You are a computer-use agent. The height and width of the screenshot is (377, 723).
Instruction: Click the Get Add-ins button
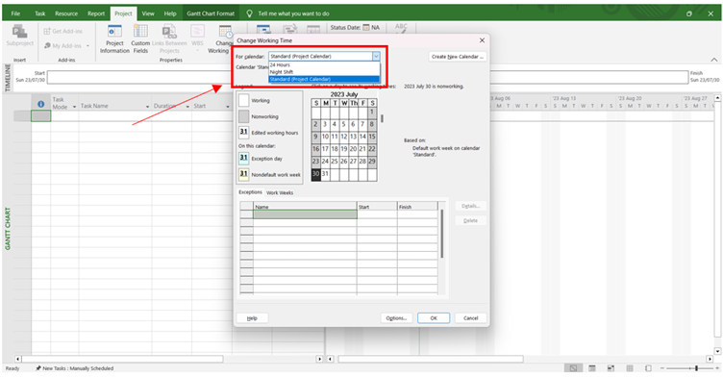pyautogui.click(x=62, y=31)
